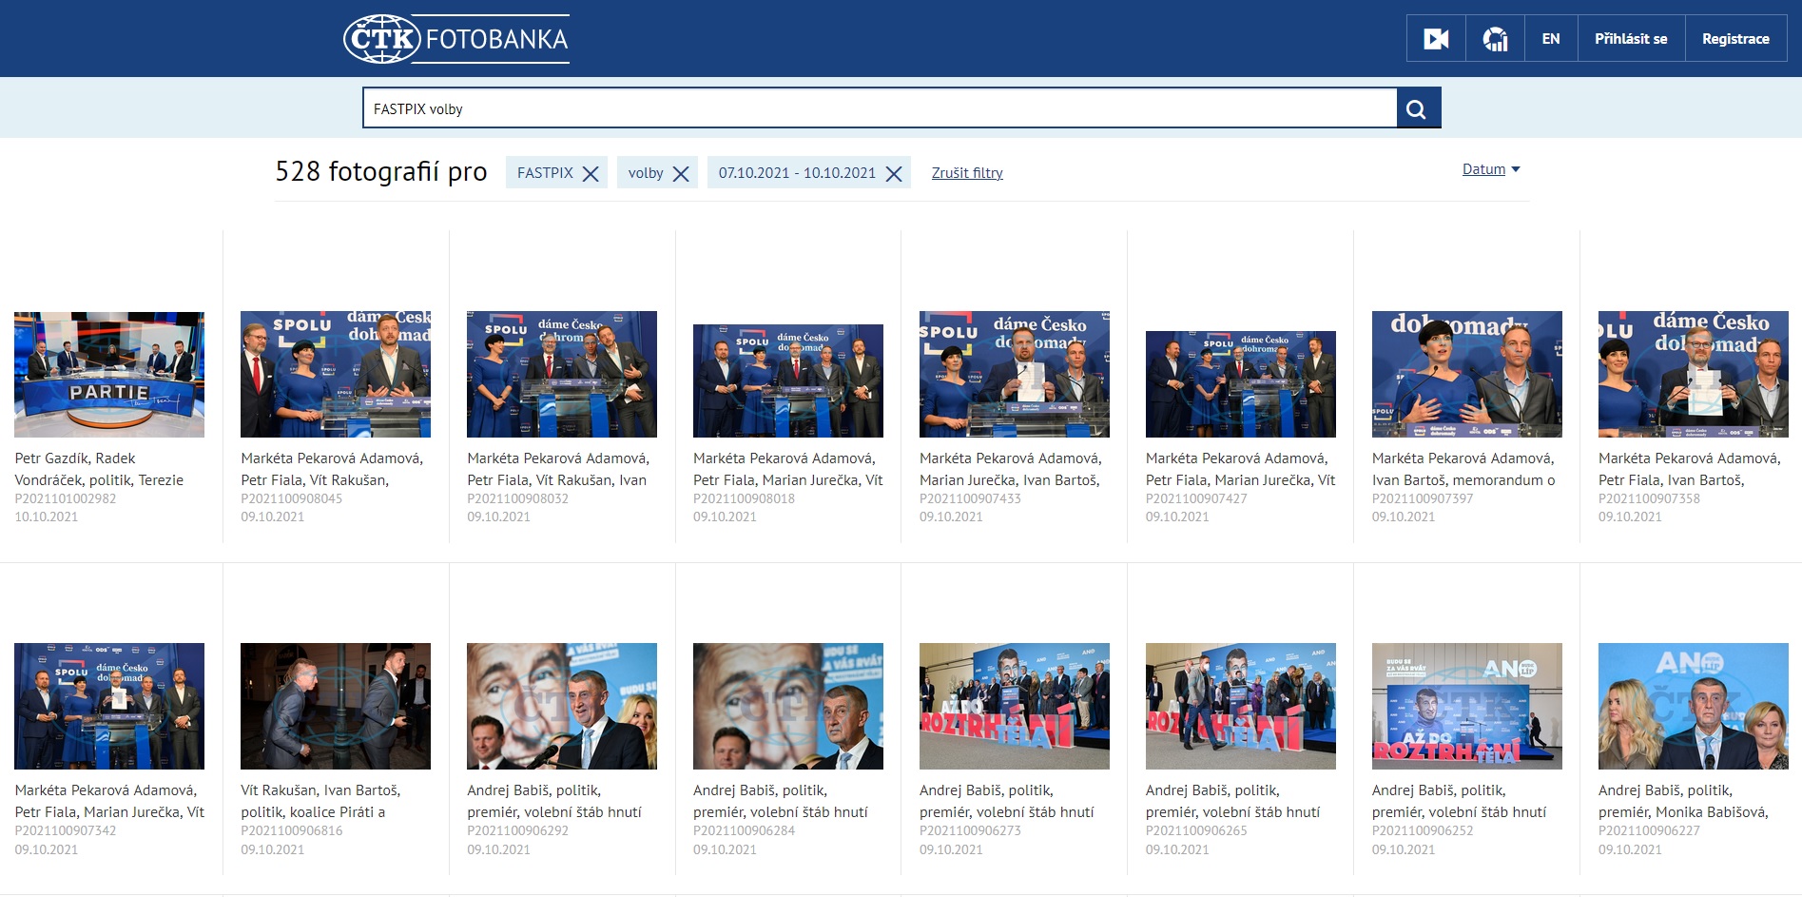Click caption 'Markéta Pekarová Adamová, Marian Jurečka, Ivan Bartoš,'
Viewport: 1802px width, 897px height.
[x=1011, y=469]
